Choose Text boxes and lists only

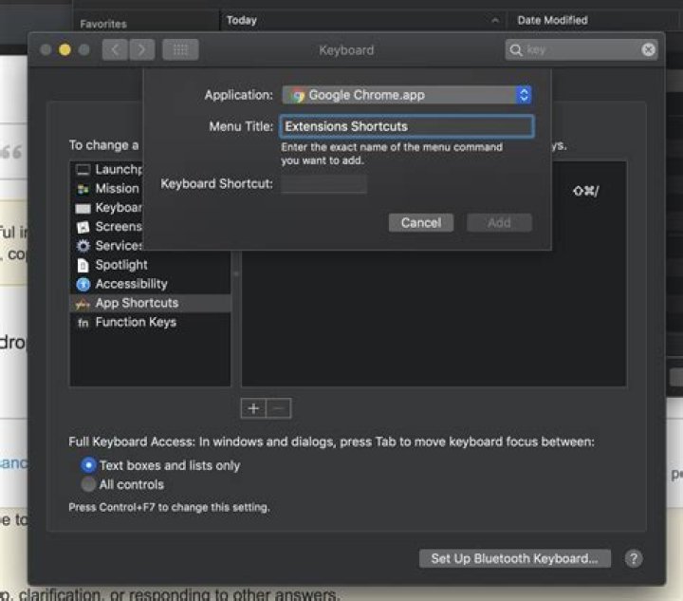pyautogui.click(x=88, y=465)
